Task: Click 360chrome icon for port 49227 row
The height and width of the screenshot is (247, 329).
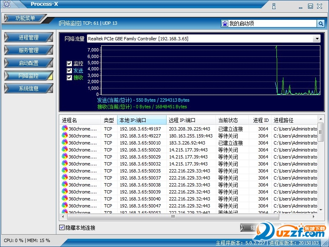Action: tap(65, 136)
